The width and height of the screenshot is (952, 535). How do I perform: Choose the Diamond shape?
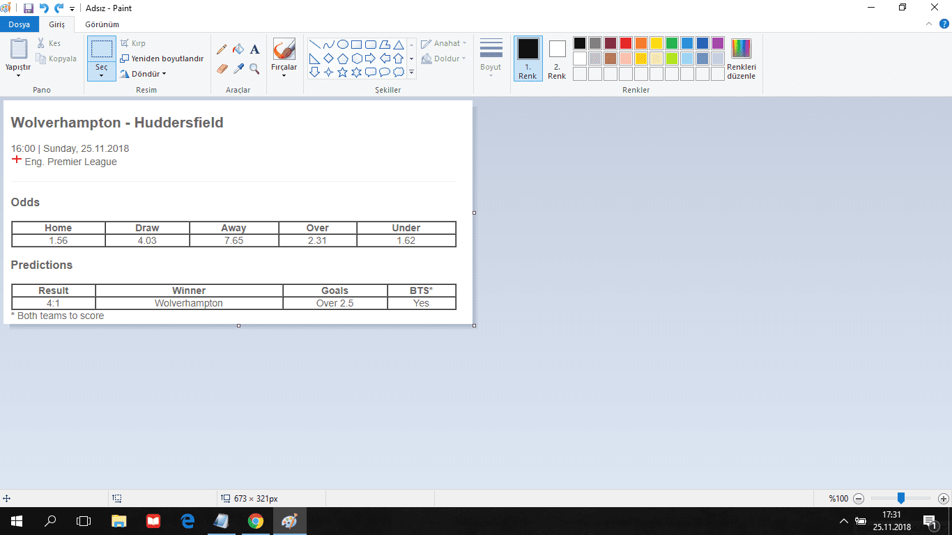[329, 59]
